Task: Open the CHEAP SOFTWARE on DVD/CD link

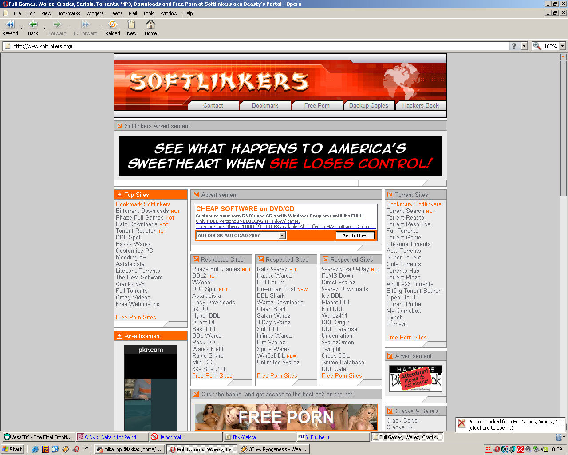Action: pyautogui.click(x=245, y=208)
